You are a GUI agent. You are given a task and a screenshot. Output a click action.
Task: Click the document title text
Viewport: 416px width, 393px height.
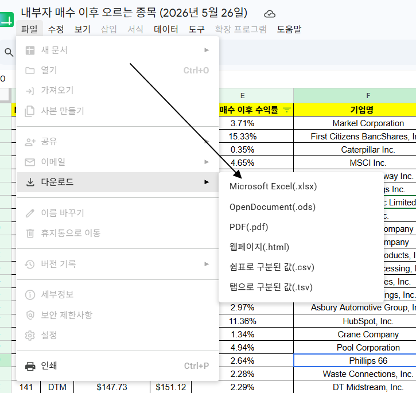pos(134,13)
